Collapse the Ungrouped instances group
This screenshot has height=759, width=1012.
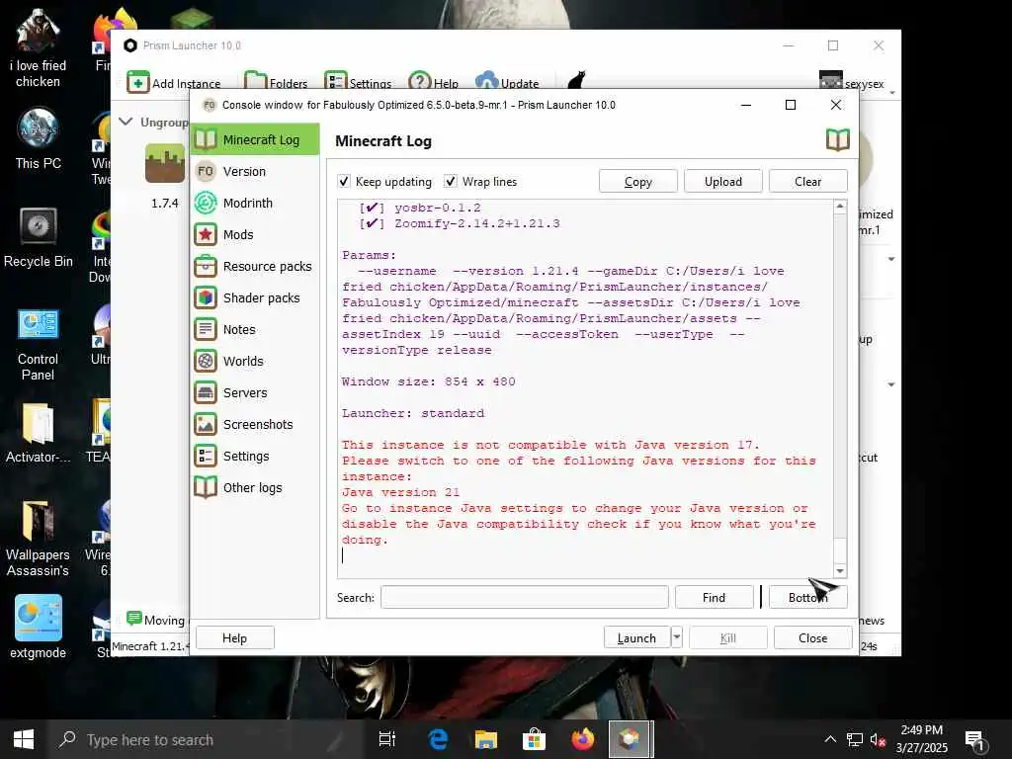[x=126, y=122]
